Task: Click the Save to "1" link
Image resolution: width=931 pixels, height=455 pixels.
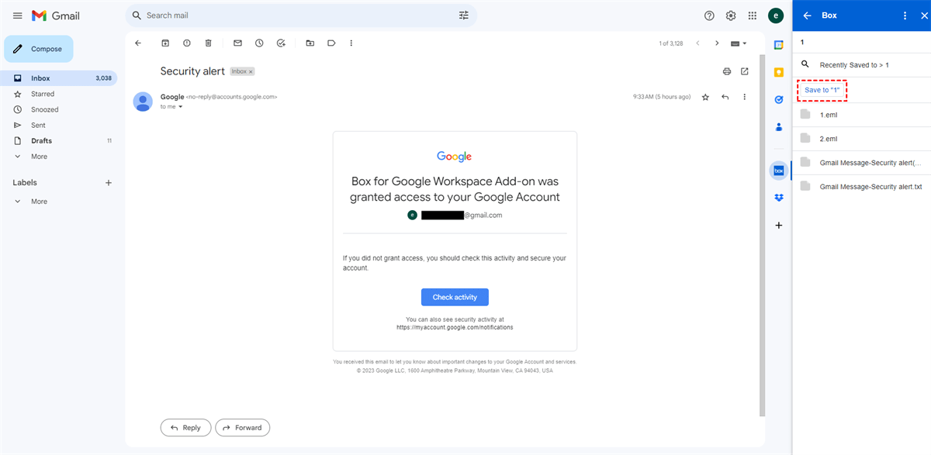Action: click(822, 91)
